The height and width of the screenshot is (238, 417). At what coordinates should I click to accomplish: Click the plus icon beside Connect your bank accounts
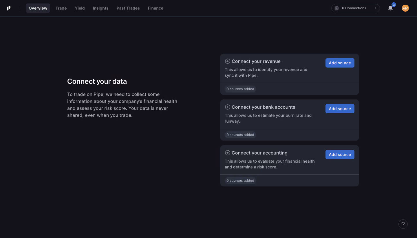click(x=228, y=107)
